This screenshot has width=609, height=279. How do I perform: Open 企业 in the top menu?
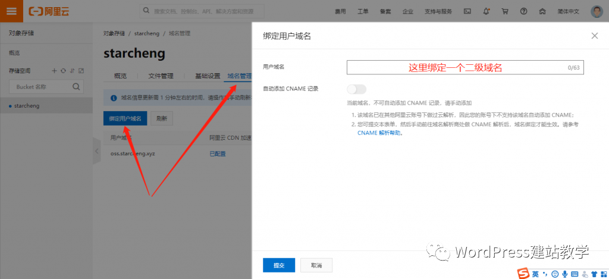click(408, 11)
